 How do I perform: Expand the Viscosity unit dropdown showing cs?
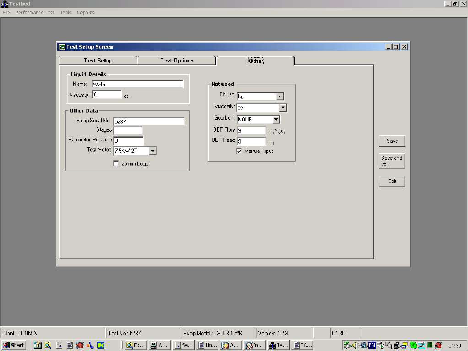283,108
